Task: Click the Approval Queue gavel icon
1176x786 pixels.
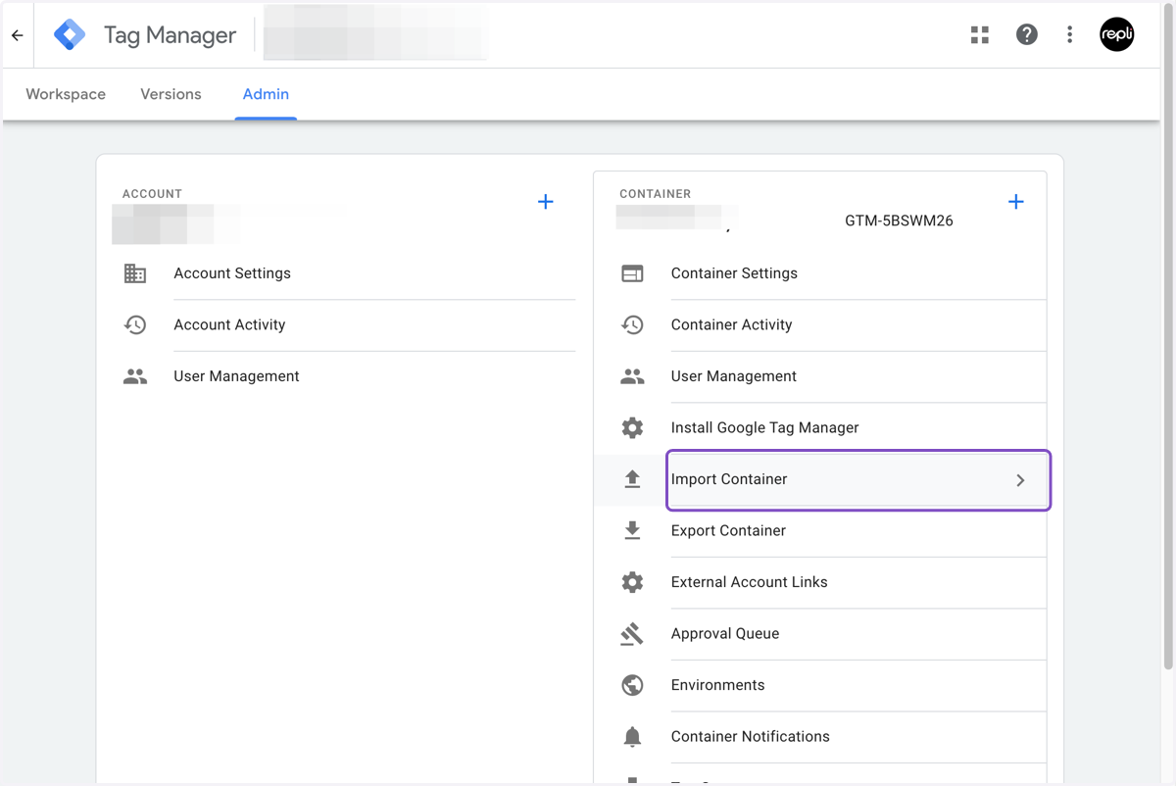Action: point(632,633)
